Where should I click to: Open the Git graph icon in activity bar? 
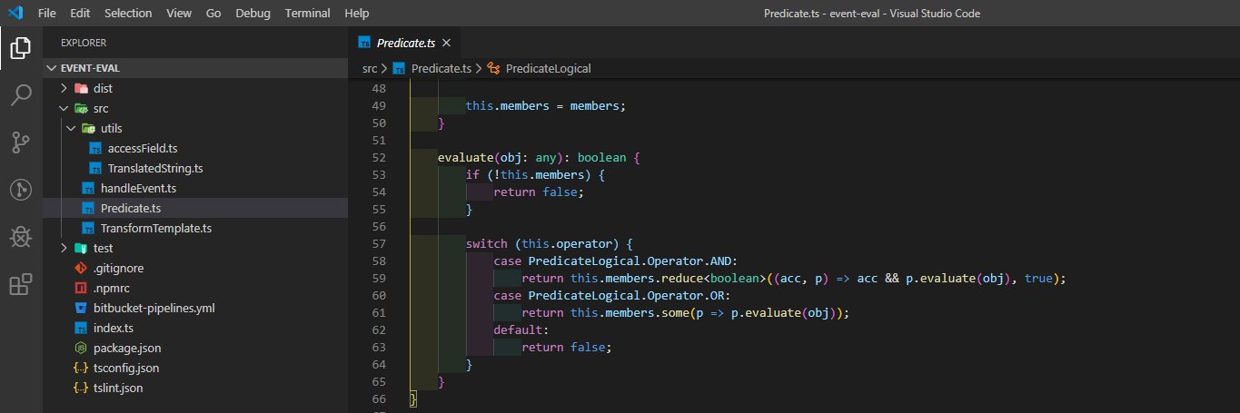(21, 189)
